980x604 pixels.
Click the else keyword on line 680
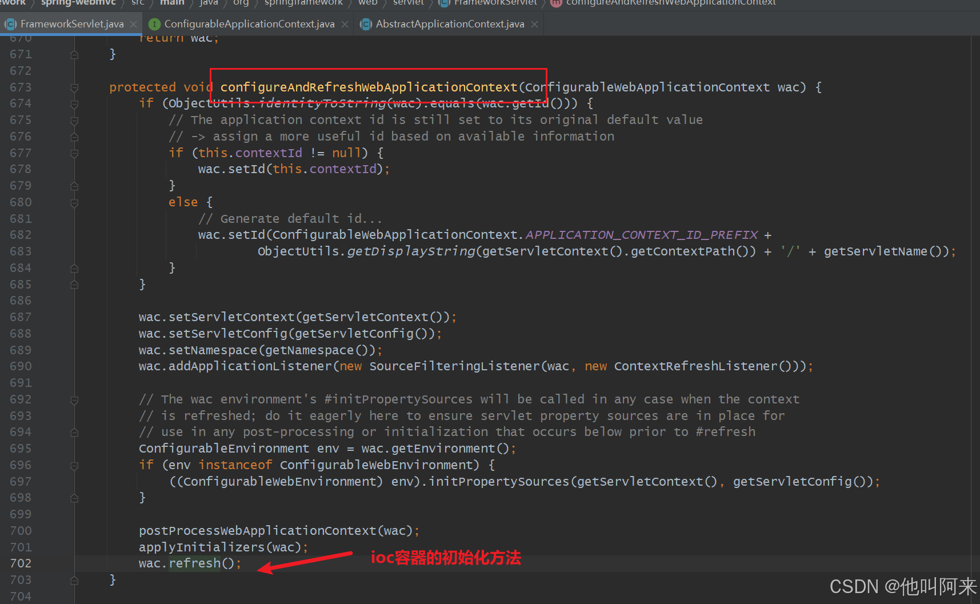pos(183,202)
